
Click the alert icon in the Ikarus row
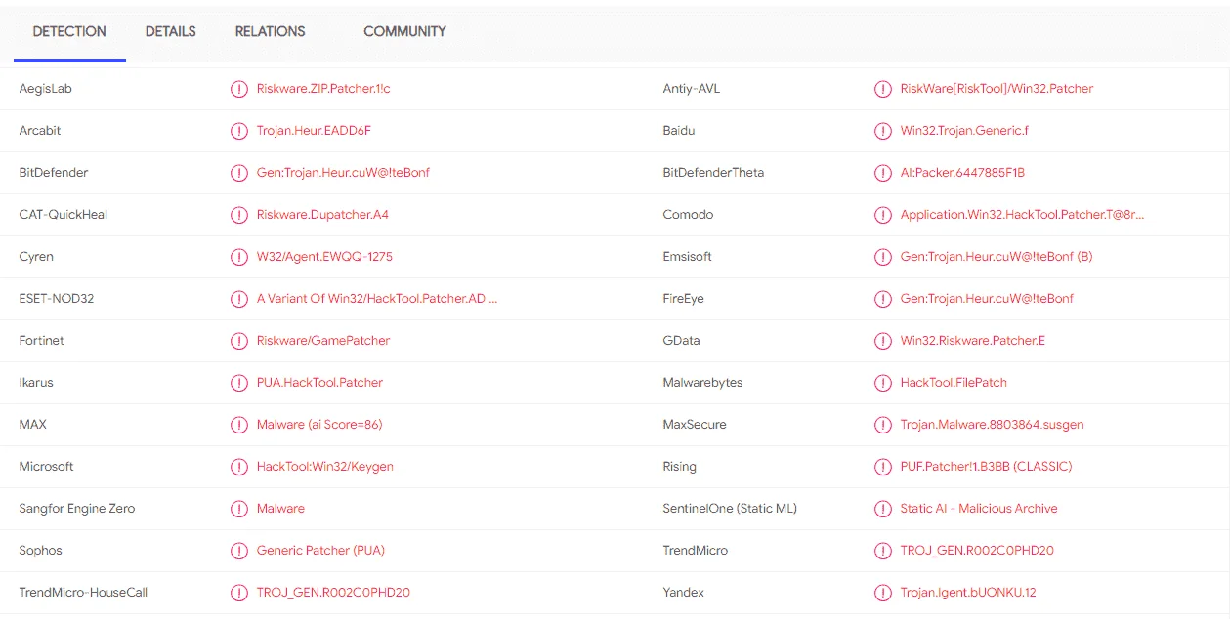click(239, 383)
